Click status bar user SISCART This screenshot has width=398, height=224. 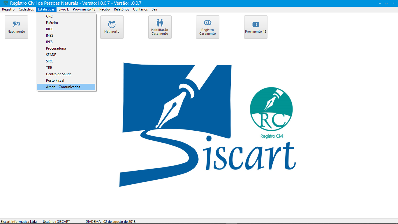[56, 222]
